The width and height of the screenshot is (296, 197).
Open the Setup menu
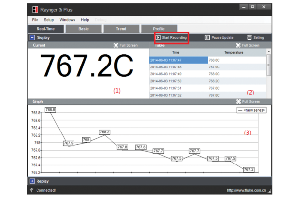point(49,20)
